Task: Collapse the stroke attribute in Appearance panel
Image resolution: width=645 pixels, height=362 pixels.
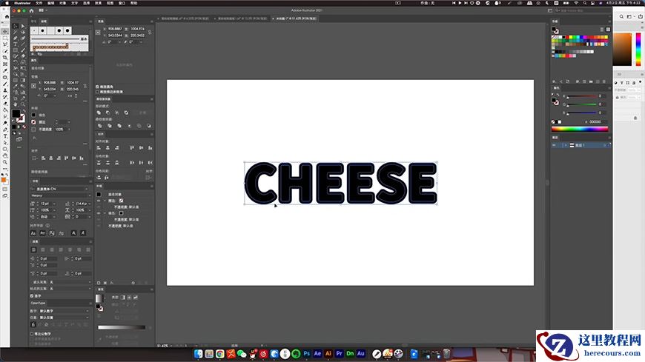Action: pos(105,201)
